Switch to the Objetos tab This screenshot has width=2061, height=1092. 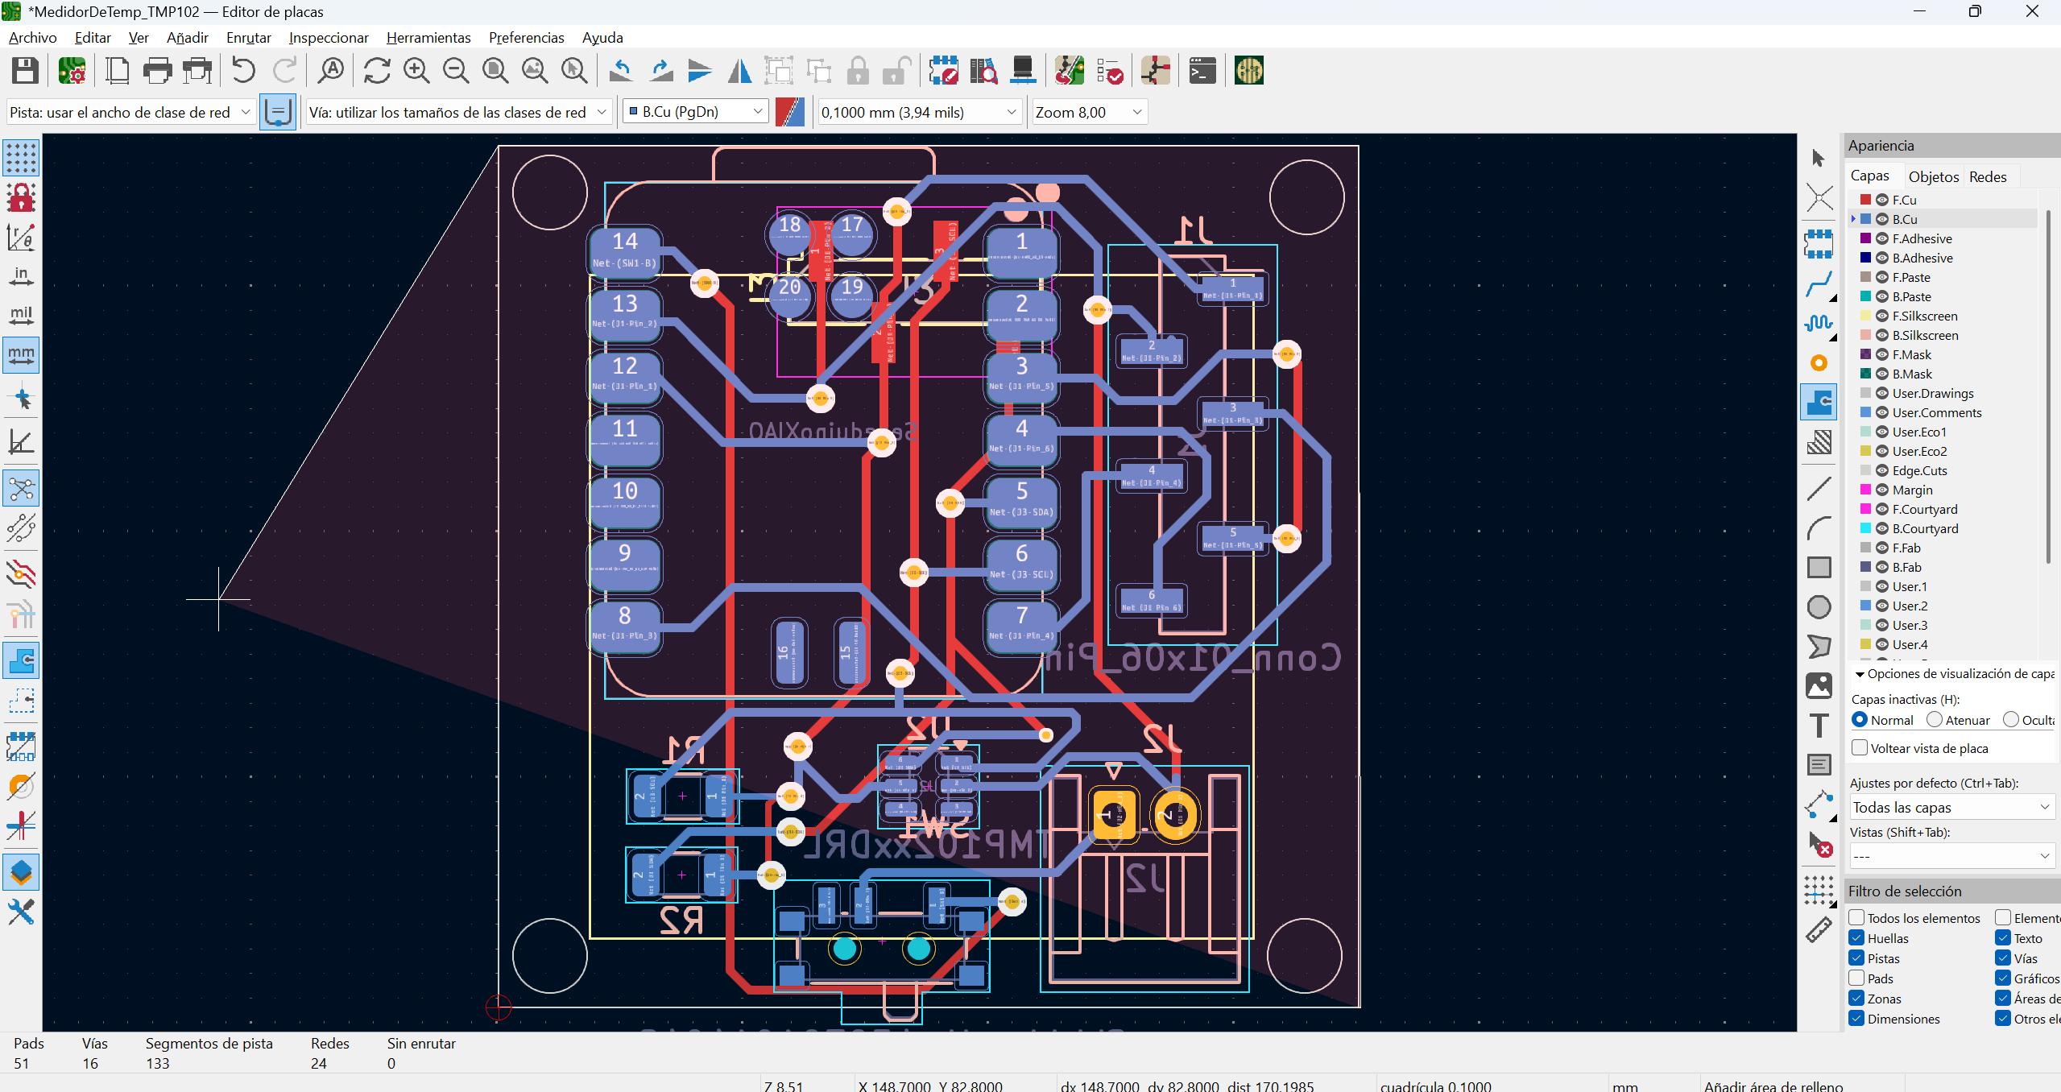click(1933, 176)
